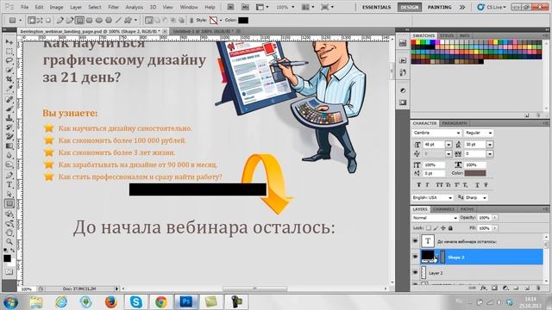The height and width of the screenshot is (310, 552).
Task: Click Create new layer icon
Action: 527,288
